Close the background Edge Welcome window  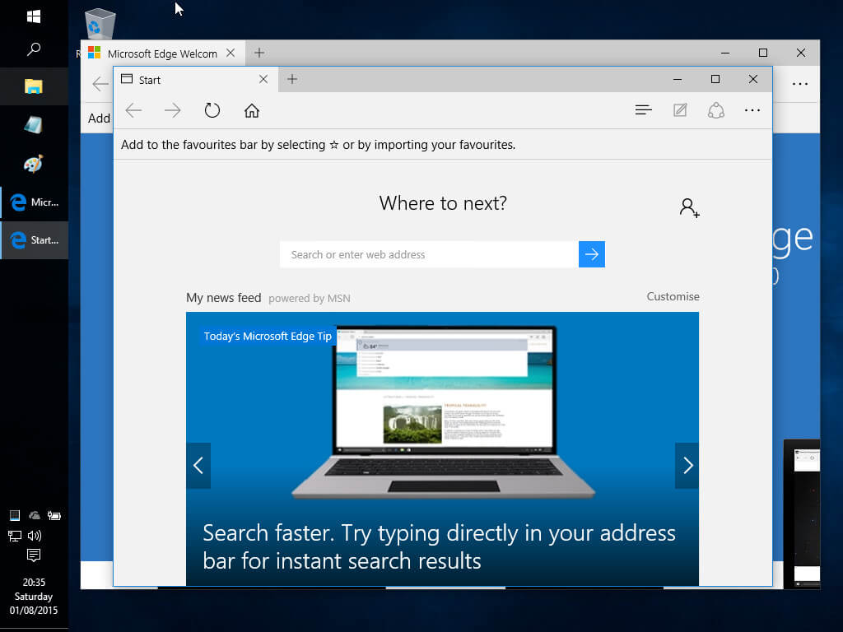(x=800, y=53)
